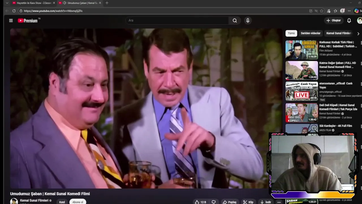Subscribe with the Abone ol button

pos(78,202)
